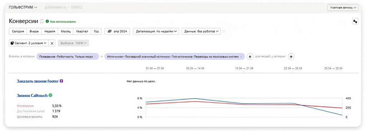The width and height of the screenshot is (366, 133).
Task: Add visit condition with first plus button
Action: [x=250, y=57]
